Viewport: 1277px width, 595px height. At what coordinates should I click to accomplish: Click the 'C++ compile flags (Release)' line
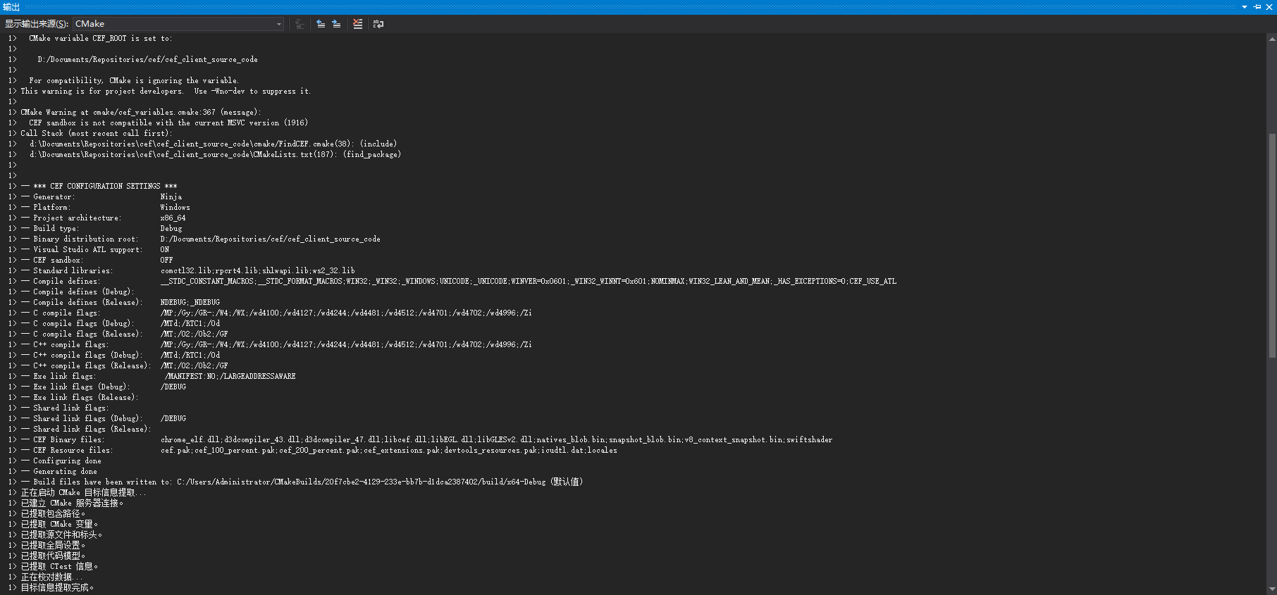pyautogui.click(x=125, y=366)
